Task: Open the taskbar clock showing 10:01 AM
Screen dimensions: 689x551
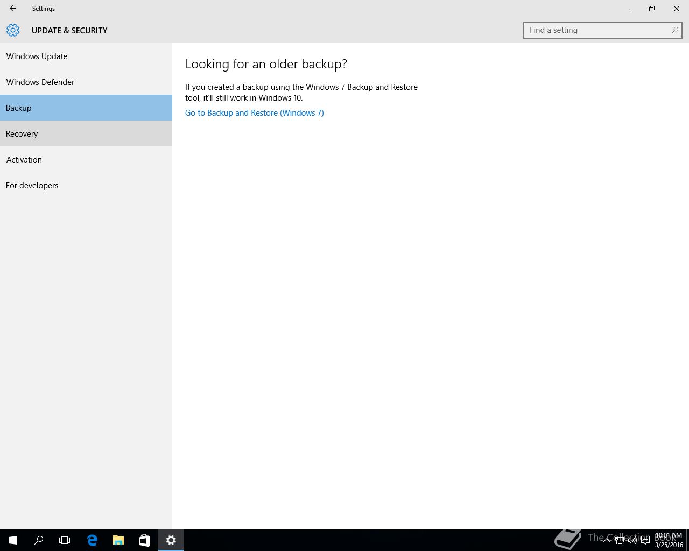Action: click(x=669, y=540)
